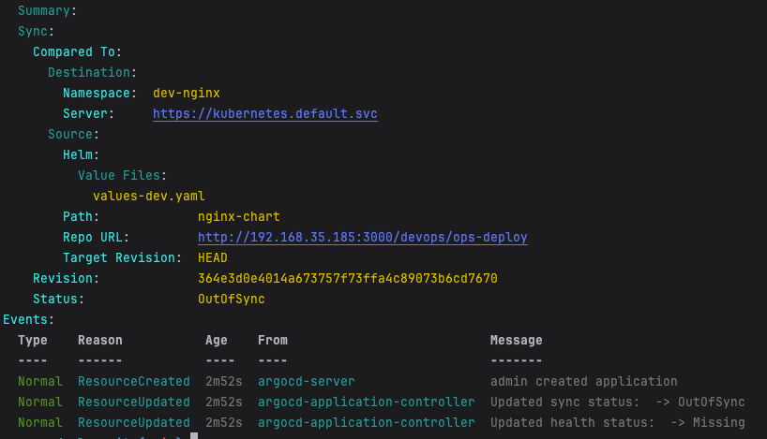This screenshot has height=439, width=767.
Task: Open the ops-deploy repo URL link
Action: click(x=362, y=238)
